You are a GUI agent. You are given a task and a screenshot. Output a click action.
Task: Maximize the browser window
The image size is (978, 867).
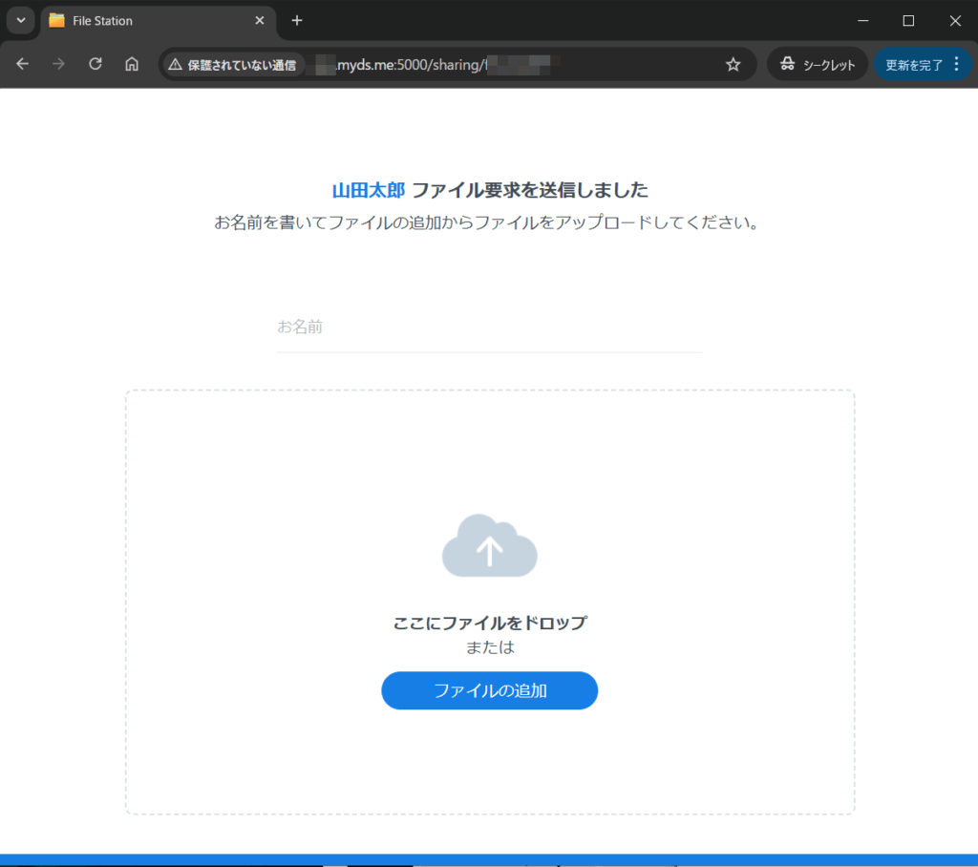[x=908, y=20]
